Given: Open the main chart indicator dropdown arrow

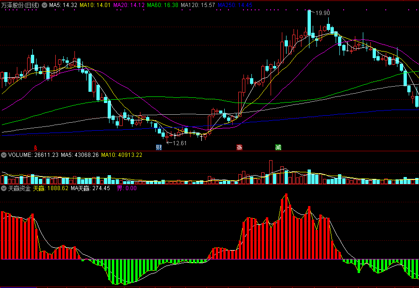Looking at the screenshot, I should coord(44,5).
